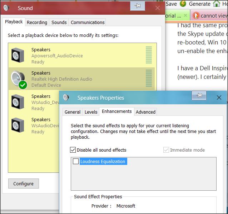Select the fourth Speakers WsAudioDevice icon
Viewport: 228px width, 214px height.
18,125
